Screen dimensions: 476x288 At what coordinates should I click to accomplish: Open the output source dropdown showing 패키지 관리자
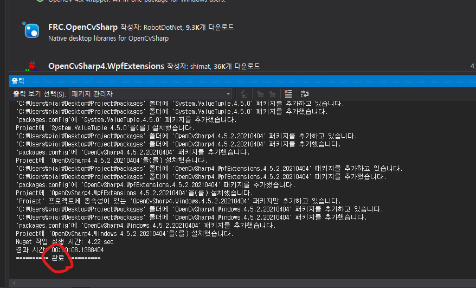tap(151, 94)
